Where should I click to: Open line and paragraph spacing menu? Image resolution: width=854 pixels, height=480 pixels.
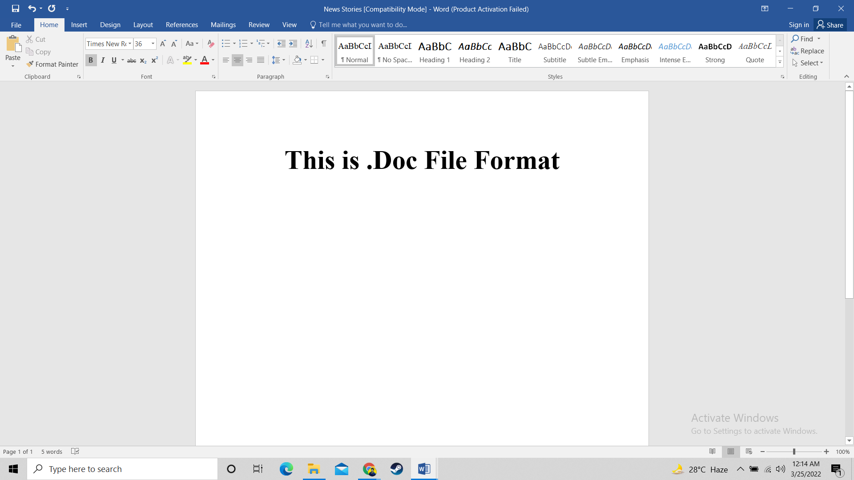278,60
